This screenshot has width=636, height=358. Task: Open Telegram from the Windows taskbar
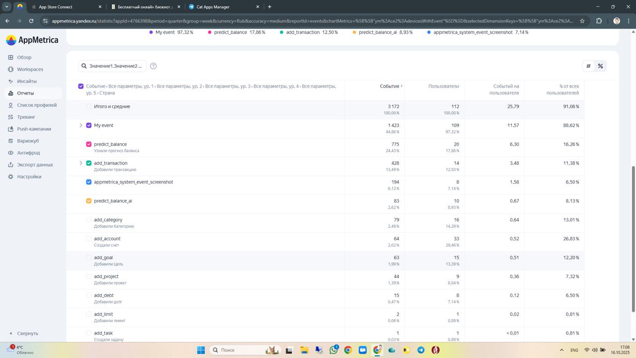click(x=421, y=350)
